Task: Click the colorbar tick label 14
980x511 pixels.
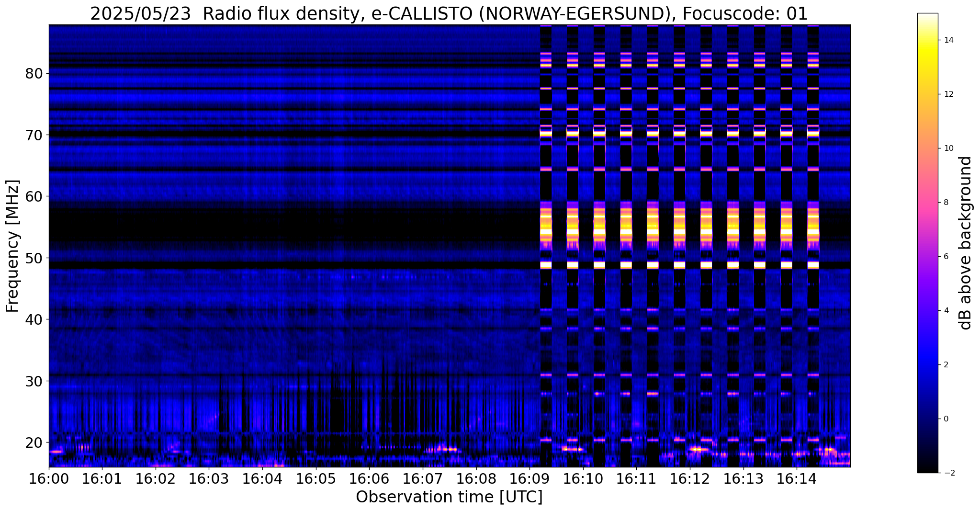Action: click(948, 40)
